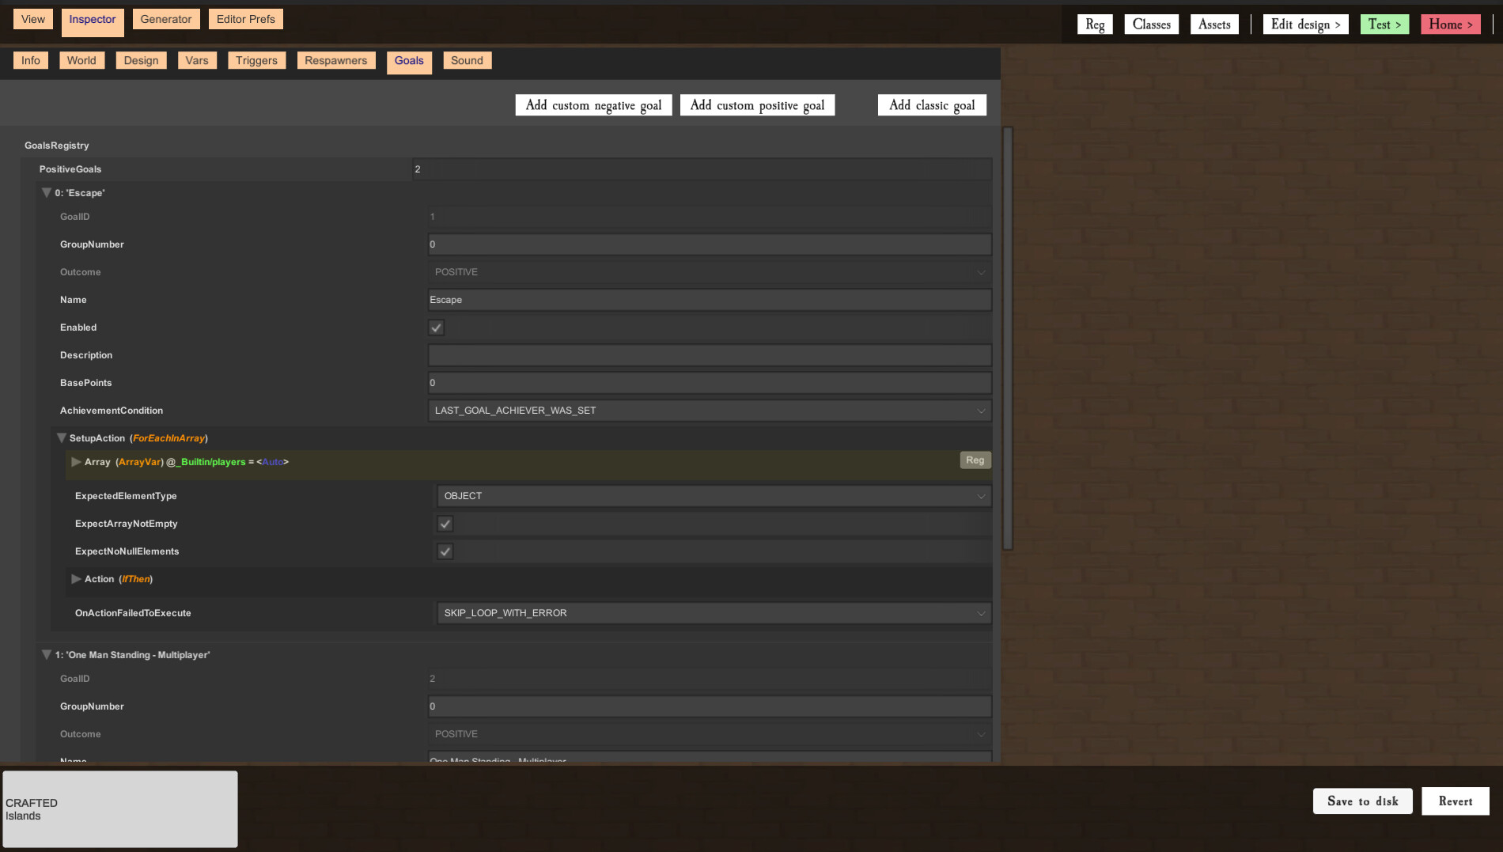Expand the Array (ArrayVar) players row
Viewport: 1503px width, 852px height.
(x=76, y=462)
